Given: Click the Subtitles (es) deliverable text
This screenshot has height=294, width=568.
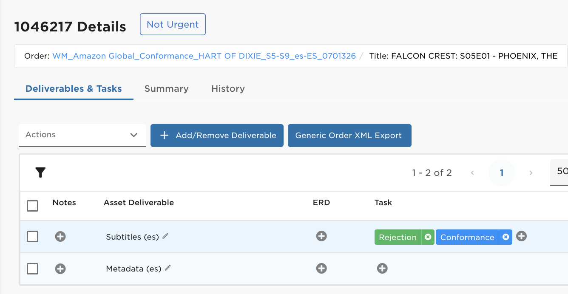Looking at the screenshot, I should [132, 237].
